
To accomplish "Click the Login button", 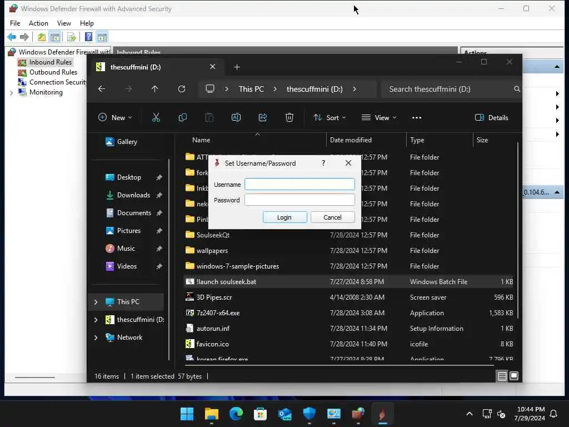I will [284, 217].
